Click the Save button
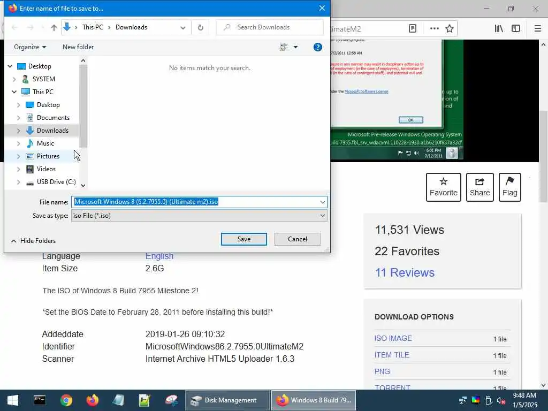This screenshot has width=548, height=411. [x=244, y=239]
